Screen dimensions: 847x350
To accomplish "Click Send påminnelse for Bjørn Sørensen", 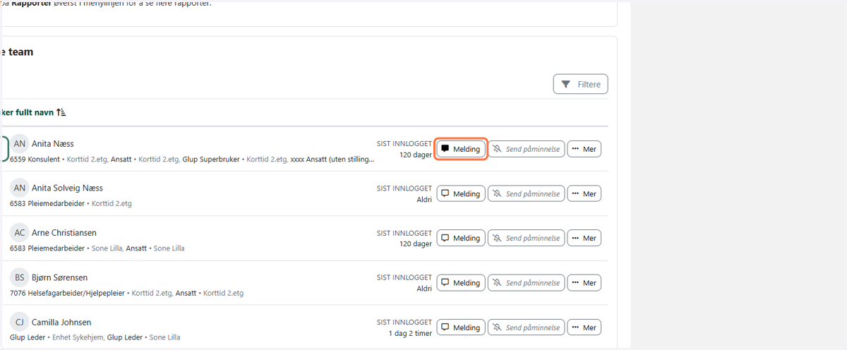I will coord(527,282).
